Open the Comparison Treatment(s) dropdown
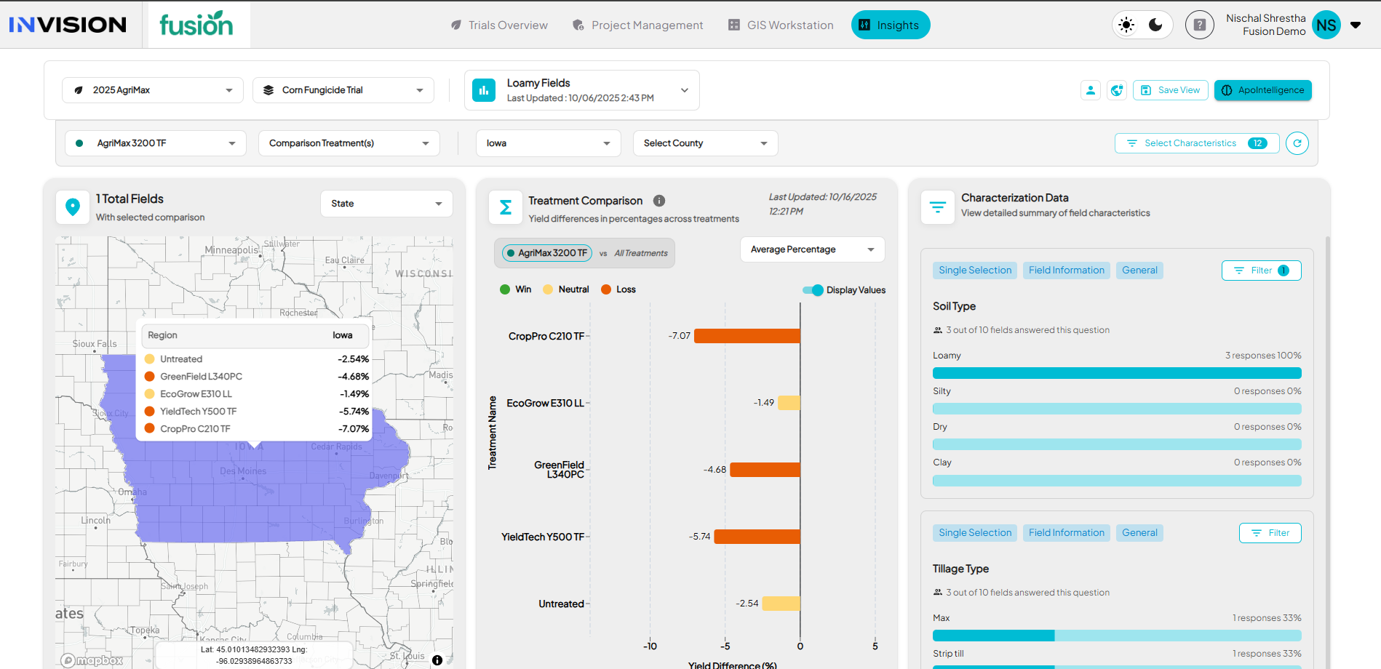Screen dimensions: 1381x669 click(x=349, y=143)
